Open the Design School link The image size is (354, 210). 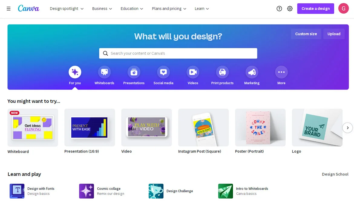pyautogui.click(x=335, y=174)
